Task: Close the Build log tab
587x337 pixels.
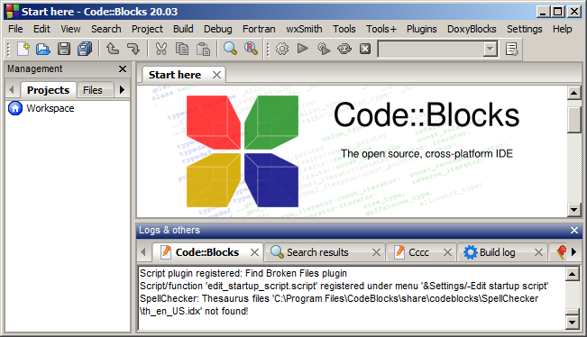Action: click(x=538, y=252)
